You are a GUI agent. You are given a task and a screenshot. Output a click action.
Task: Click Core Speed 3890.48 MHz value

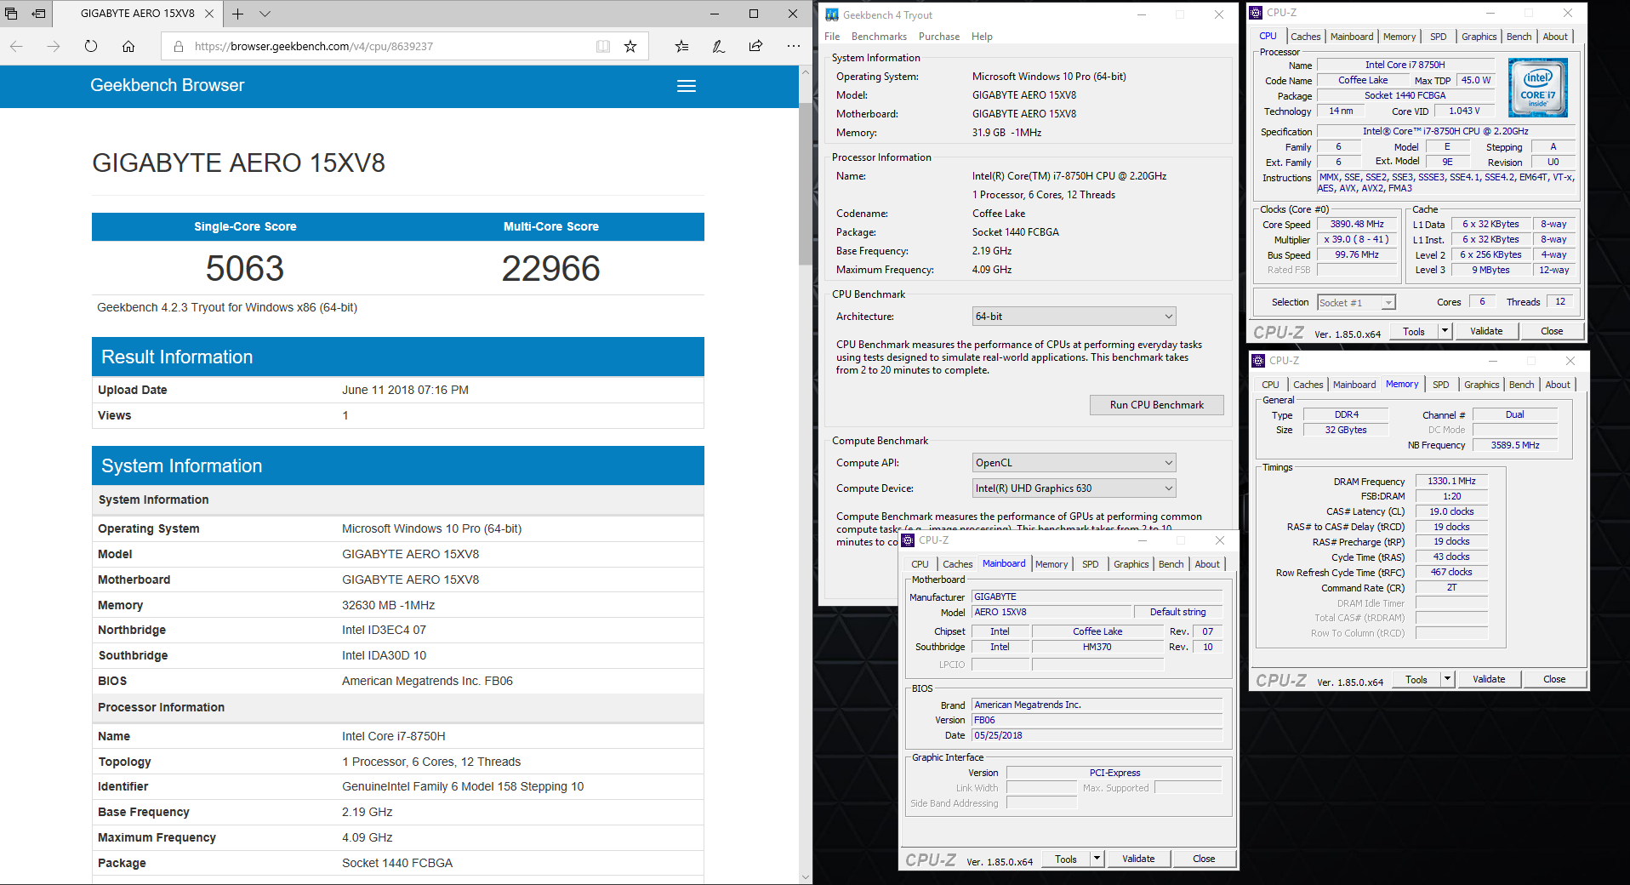(x=1357, y=224)
